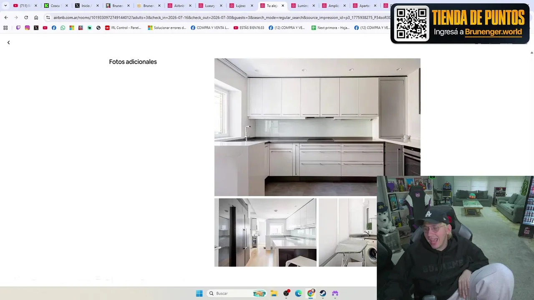534x300 pixels.
Task: View site information icon in address bar
Action: [48, 17]
